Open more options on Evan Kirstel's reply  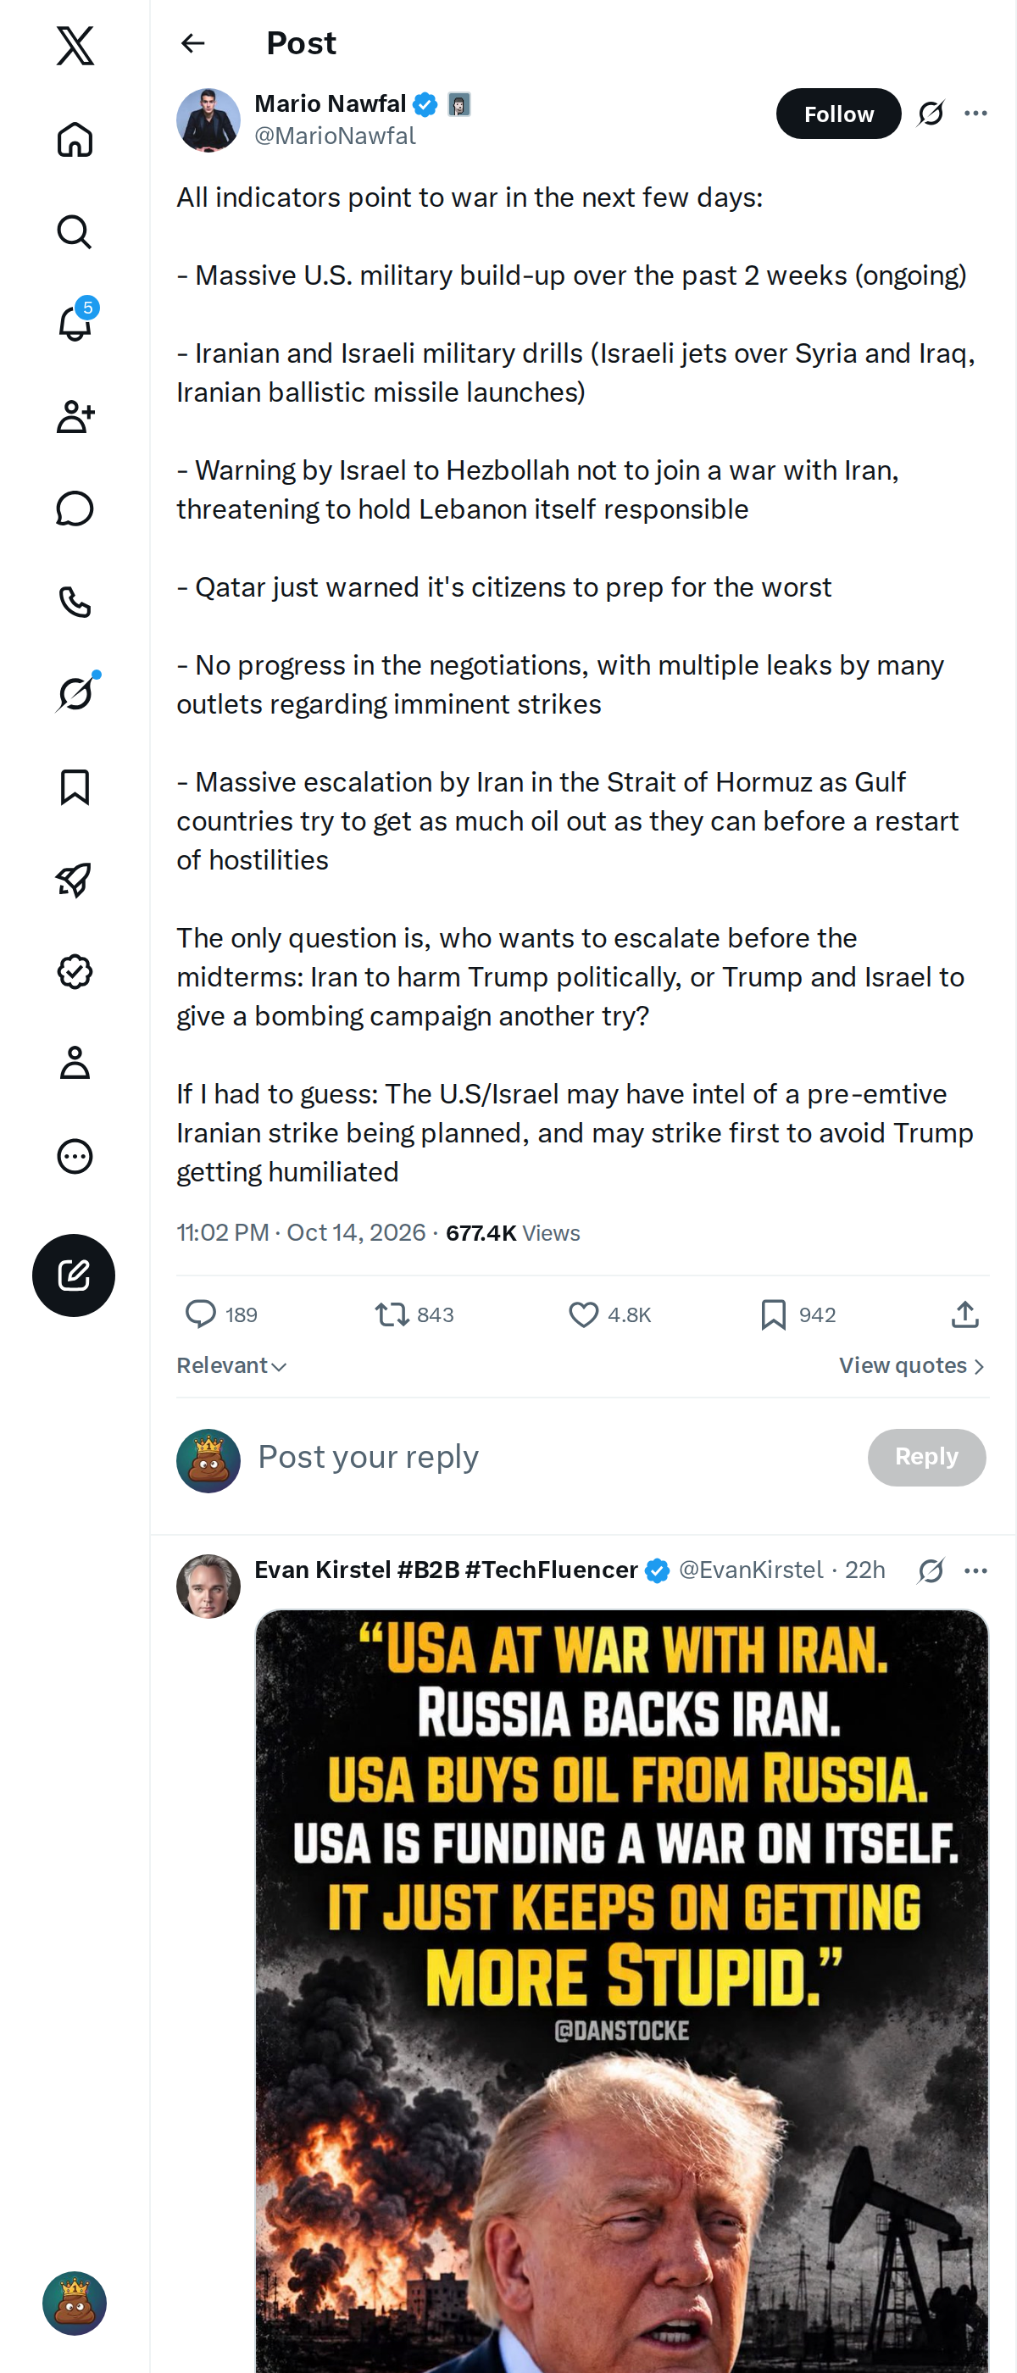[975, 1570]
